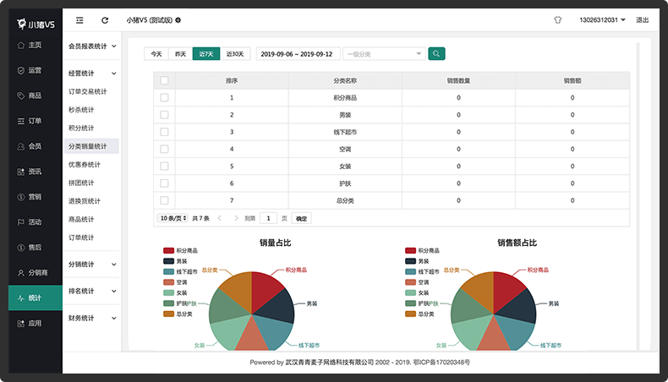Toggle the 积分商品 red legend swatch in 销量占比
This screenshot has height=382, width=668.
169,250
